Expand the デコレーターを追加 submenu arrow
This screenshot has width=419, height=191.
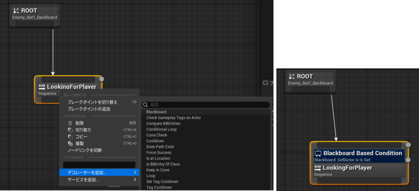click(x=135, y=173)
